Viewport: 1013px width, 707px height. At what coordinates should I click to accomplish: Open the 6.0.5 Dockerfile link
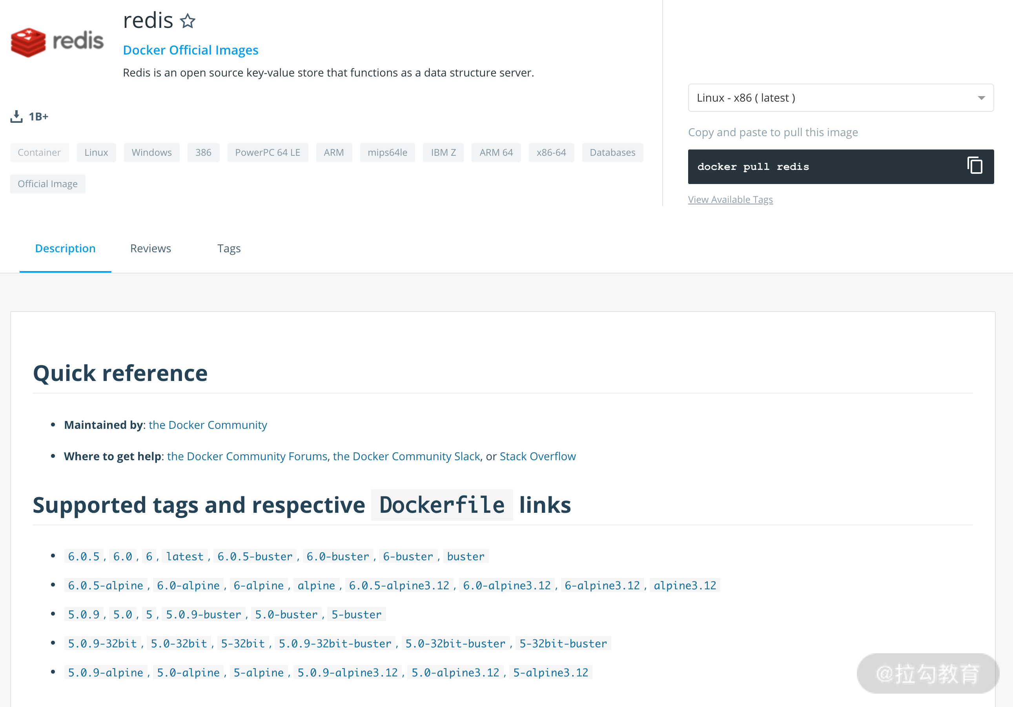84,556
